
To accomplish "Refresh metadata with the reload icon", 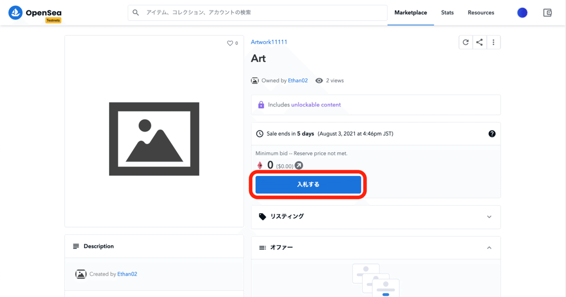I will (x=466, y=42).
